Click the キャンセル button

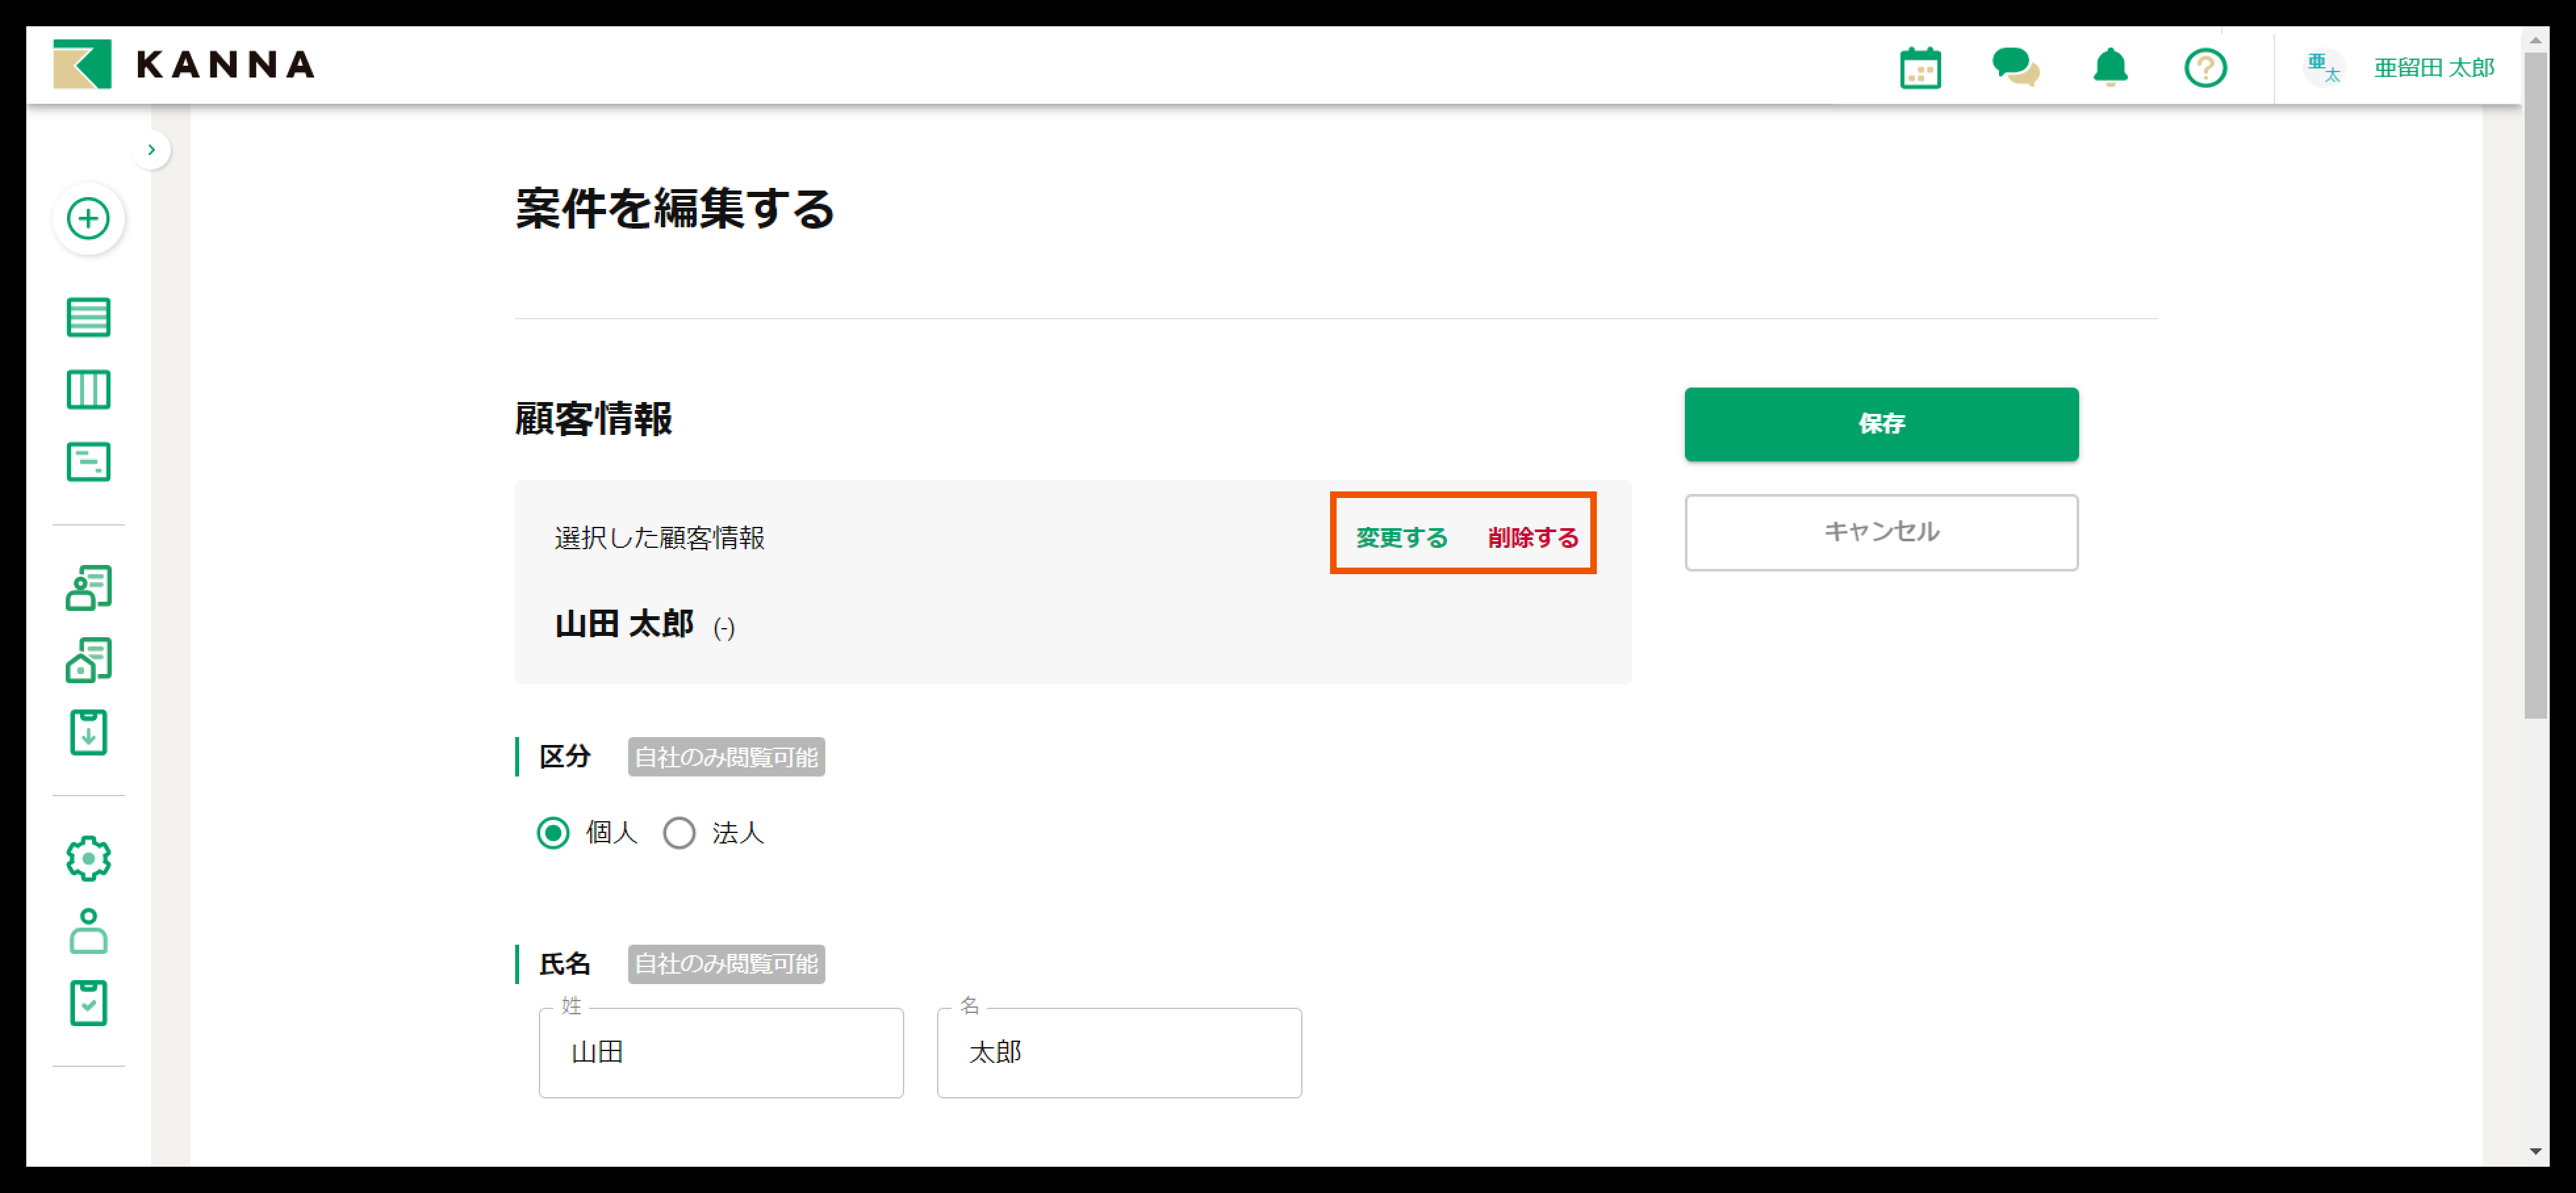point(1880,532)
